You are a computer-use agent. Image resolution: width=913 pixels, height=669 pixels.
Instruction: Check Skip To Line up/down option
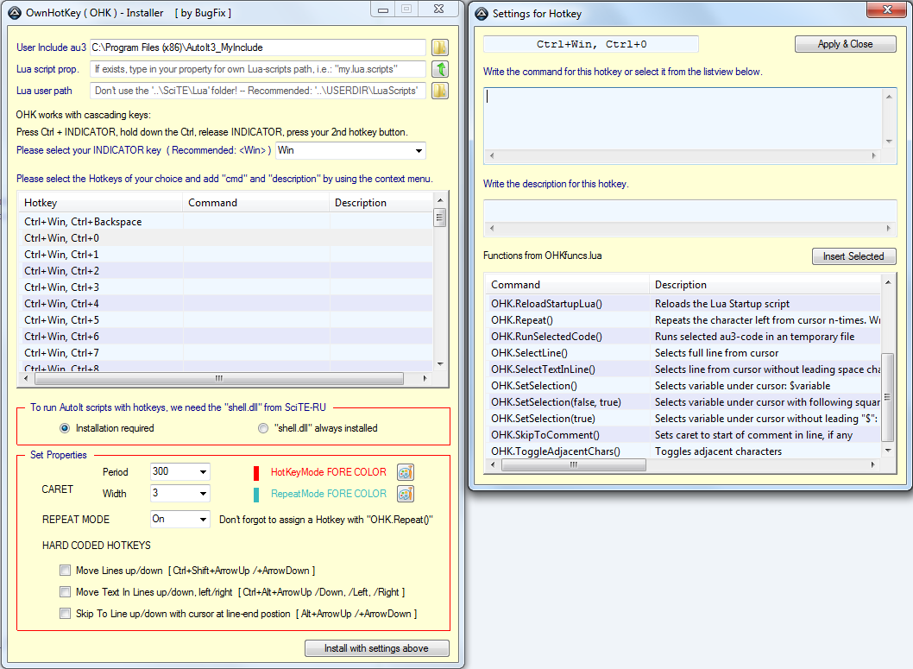click(66, 614)
